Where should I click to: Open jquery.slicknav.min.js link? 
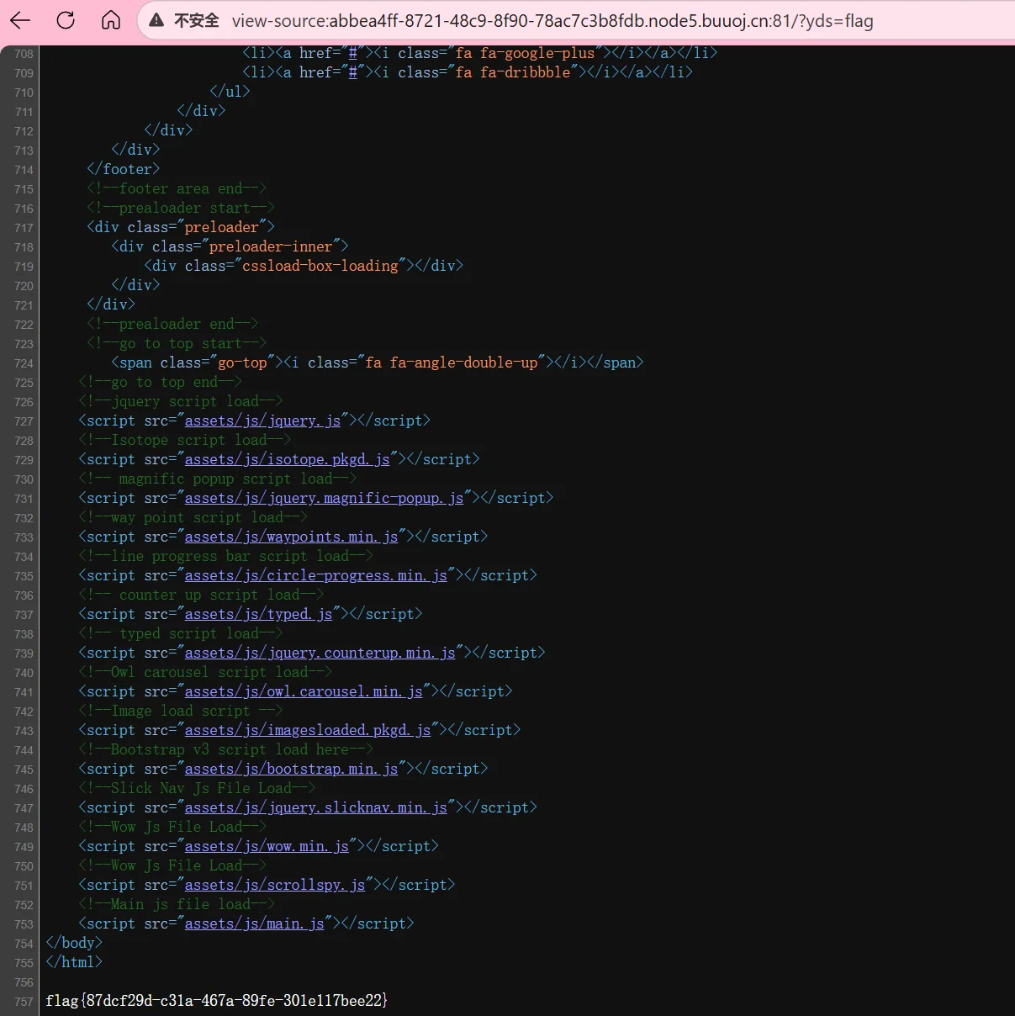tap(315, 807)
